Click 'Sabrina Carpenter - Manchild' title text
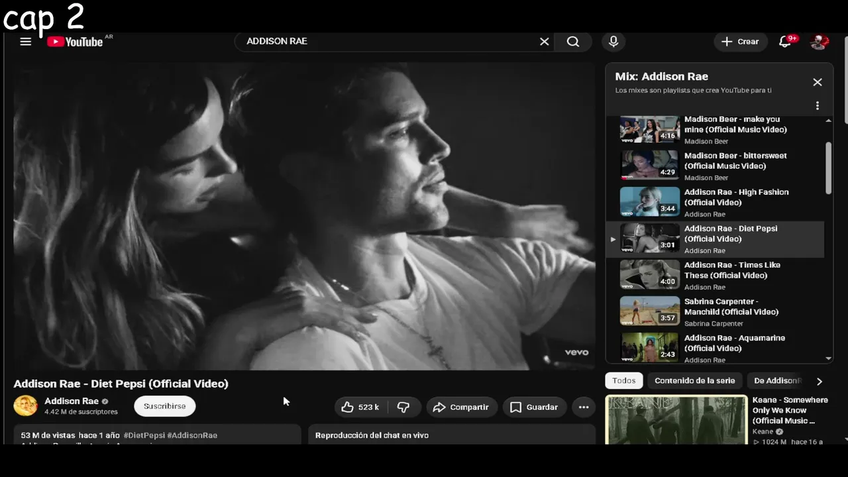Image resolution: width=848 pixels, height=477 pixels. [x=731, y=307]
